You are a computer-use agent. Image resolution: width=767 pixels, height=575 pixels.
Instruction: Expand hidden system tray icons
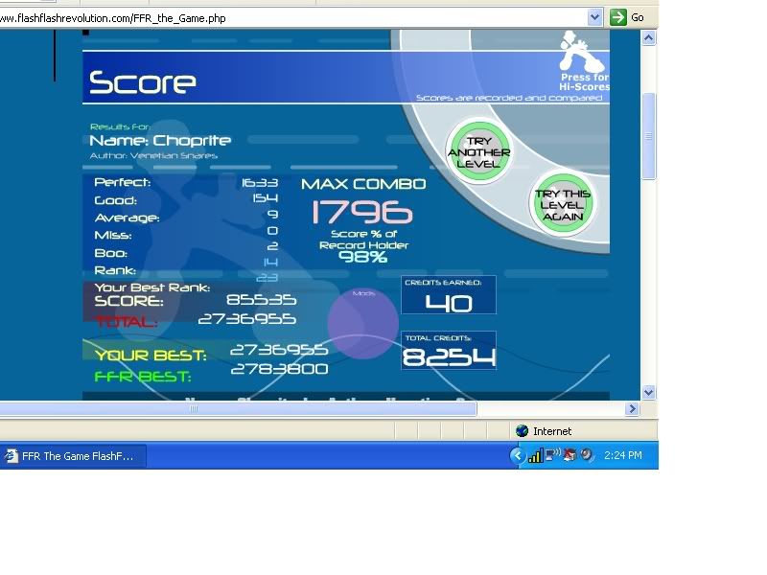[x=518, y=456]
